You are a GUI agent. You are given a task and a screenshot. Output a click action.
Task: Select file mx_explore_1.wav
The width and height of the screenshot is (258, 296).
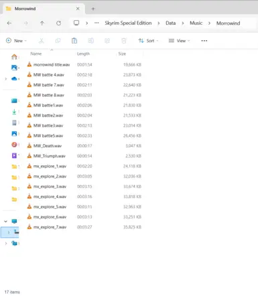point(50,166)
